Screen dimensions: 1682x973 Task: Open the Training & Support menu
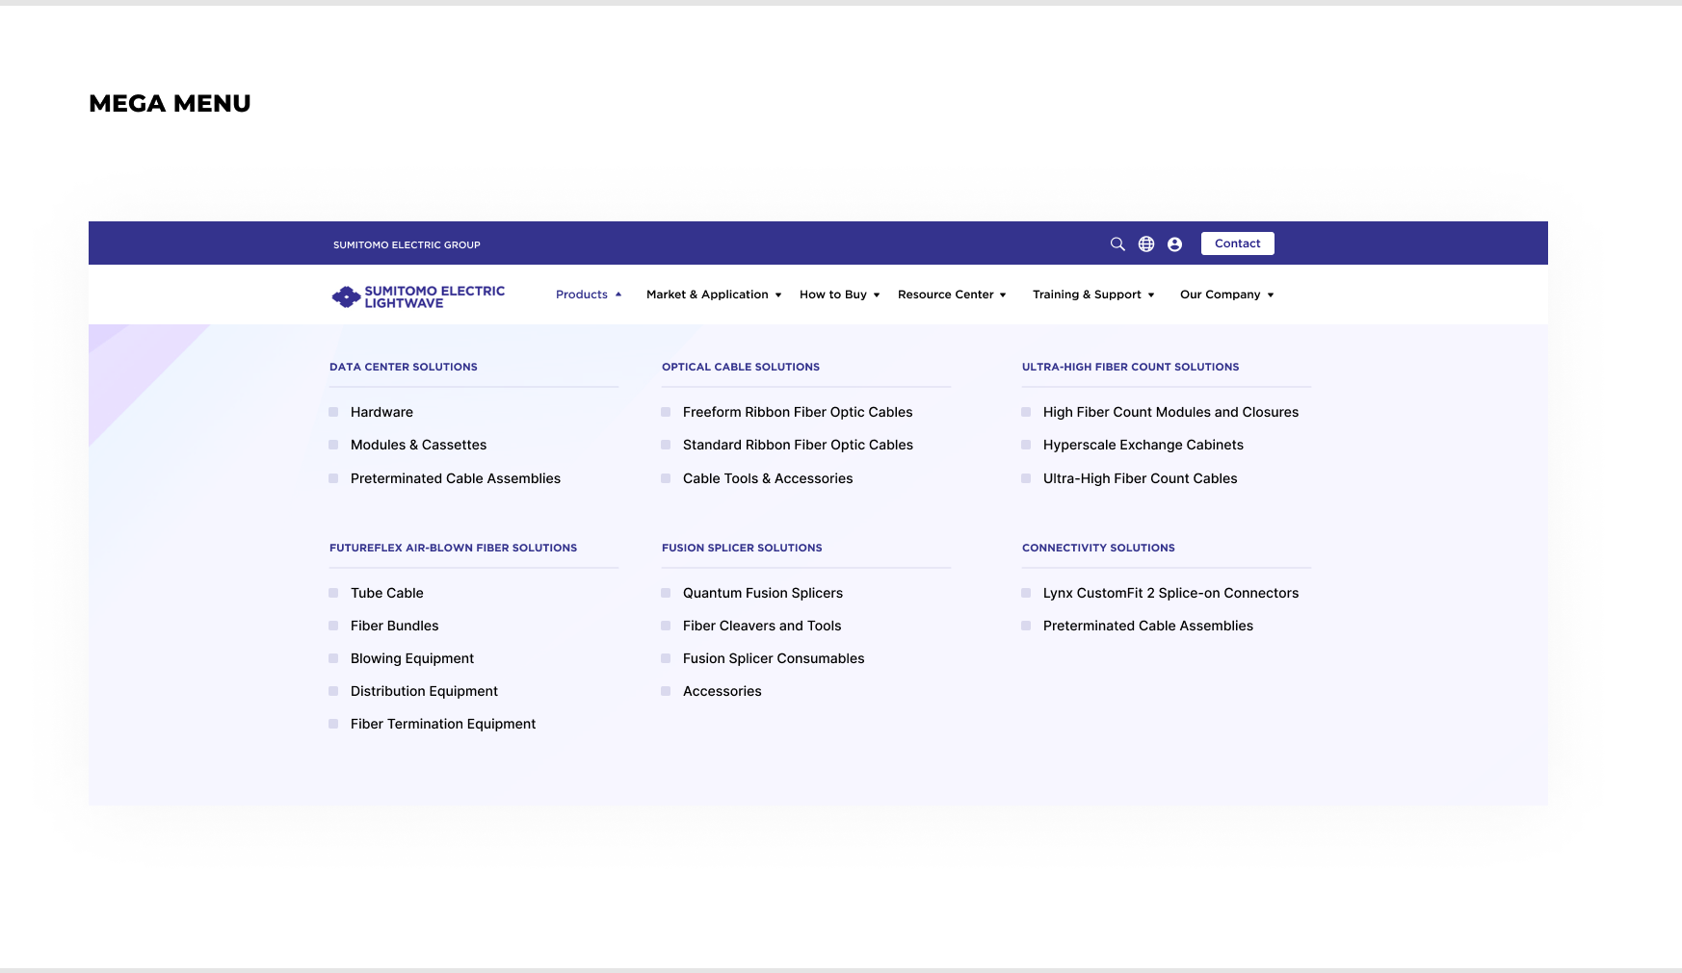(x=1093, y=294)
